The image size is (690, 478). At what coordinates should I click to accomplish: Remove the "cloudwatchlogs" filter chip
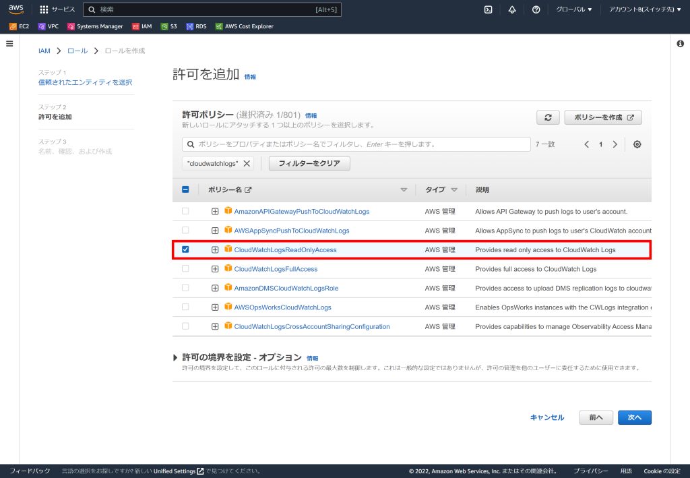coord(247,163)
